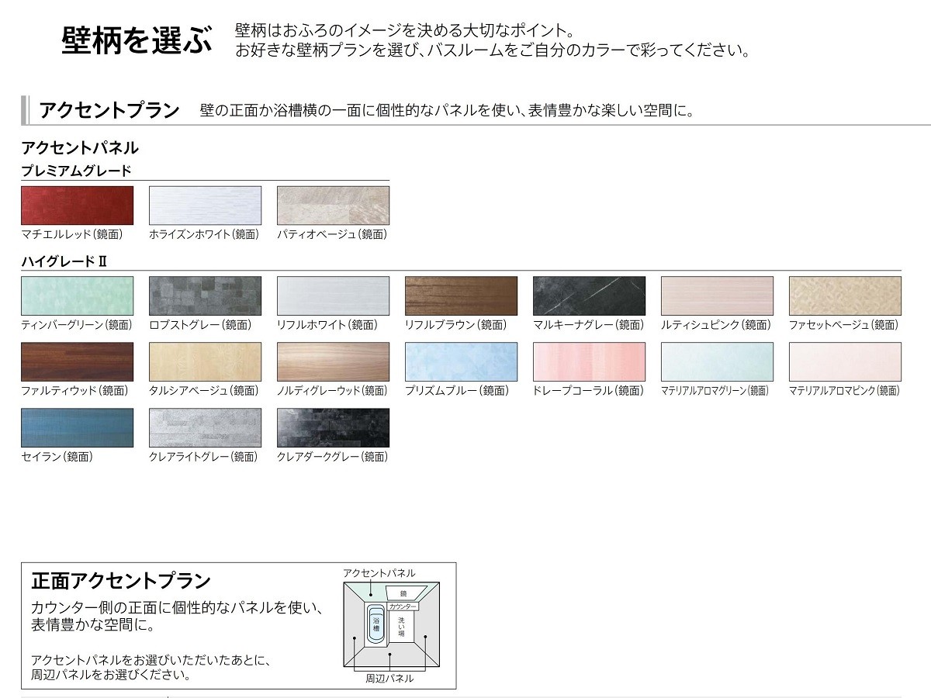931x698 pixels.
Task: Select the クレアダークグレー dark stone swatch
Action: [333, 427]
